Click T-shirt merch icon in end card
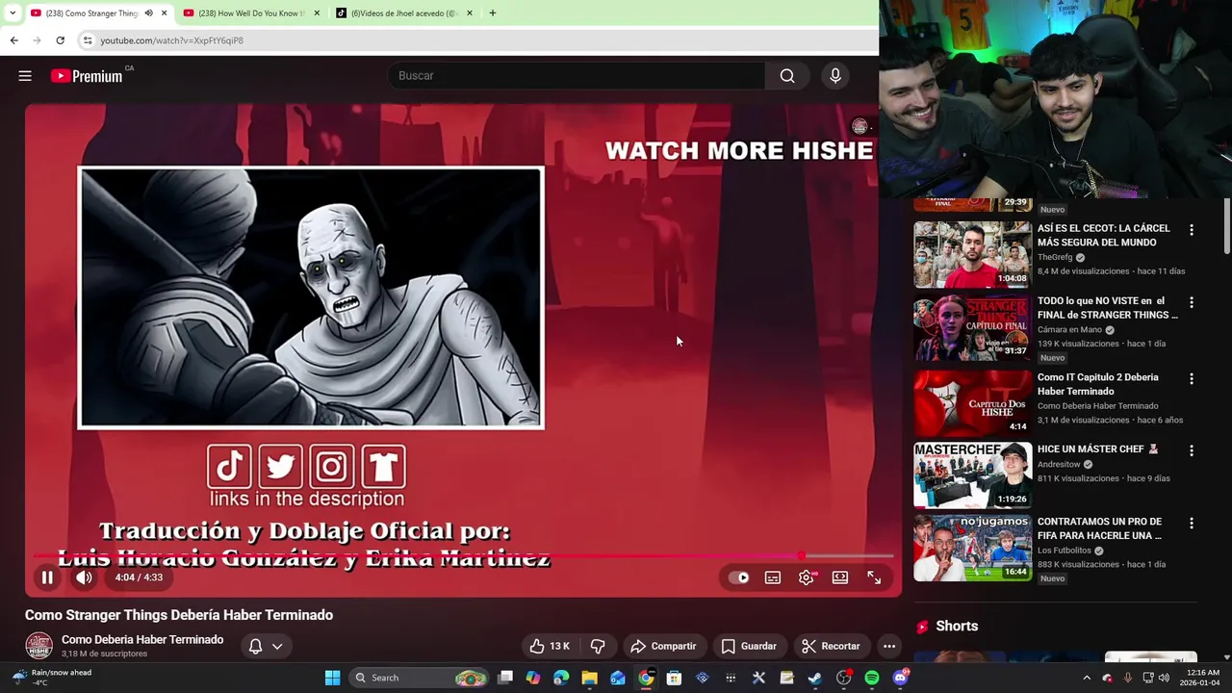 tap(383, 467)
